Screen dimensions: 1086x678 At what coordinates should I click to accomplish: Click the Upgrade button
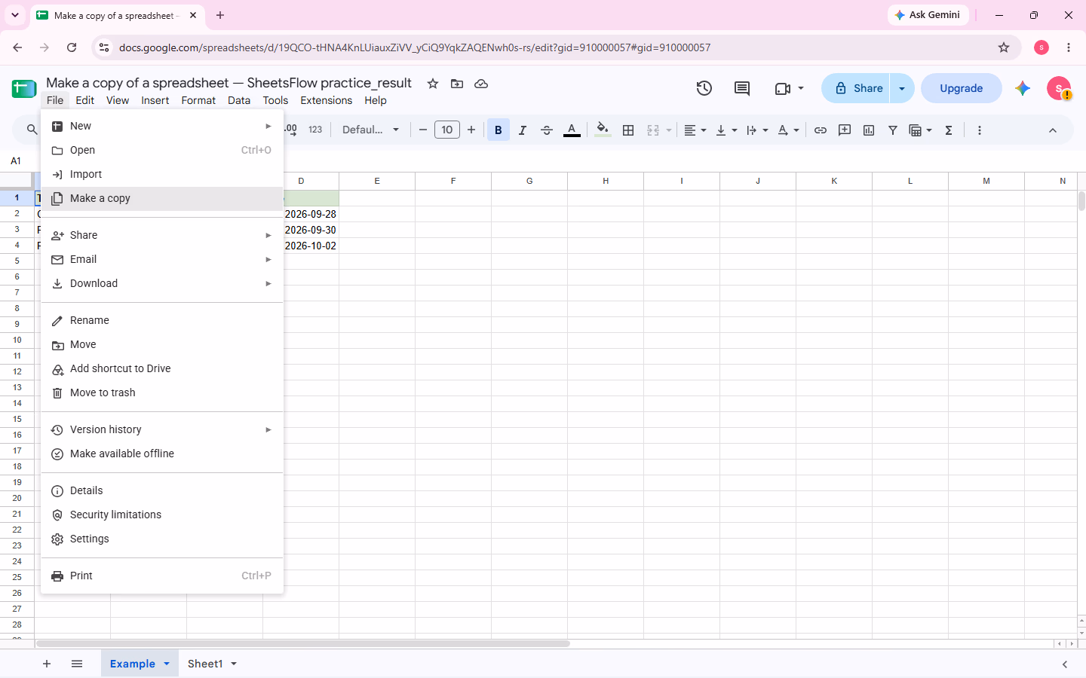[x=962, y=88]
